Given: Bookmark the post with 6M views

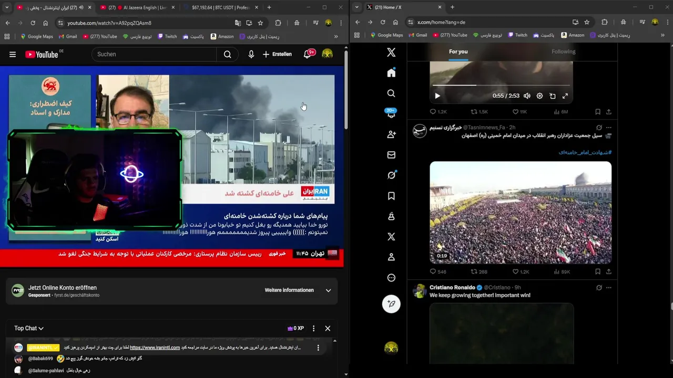Looking at the screenshot, I should [x=598, y=112].
